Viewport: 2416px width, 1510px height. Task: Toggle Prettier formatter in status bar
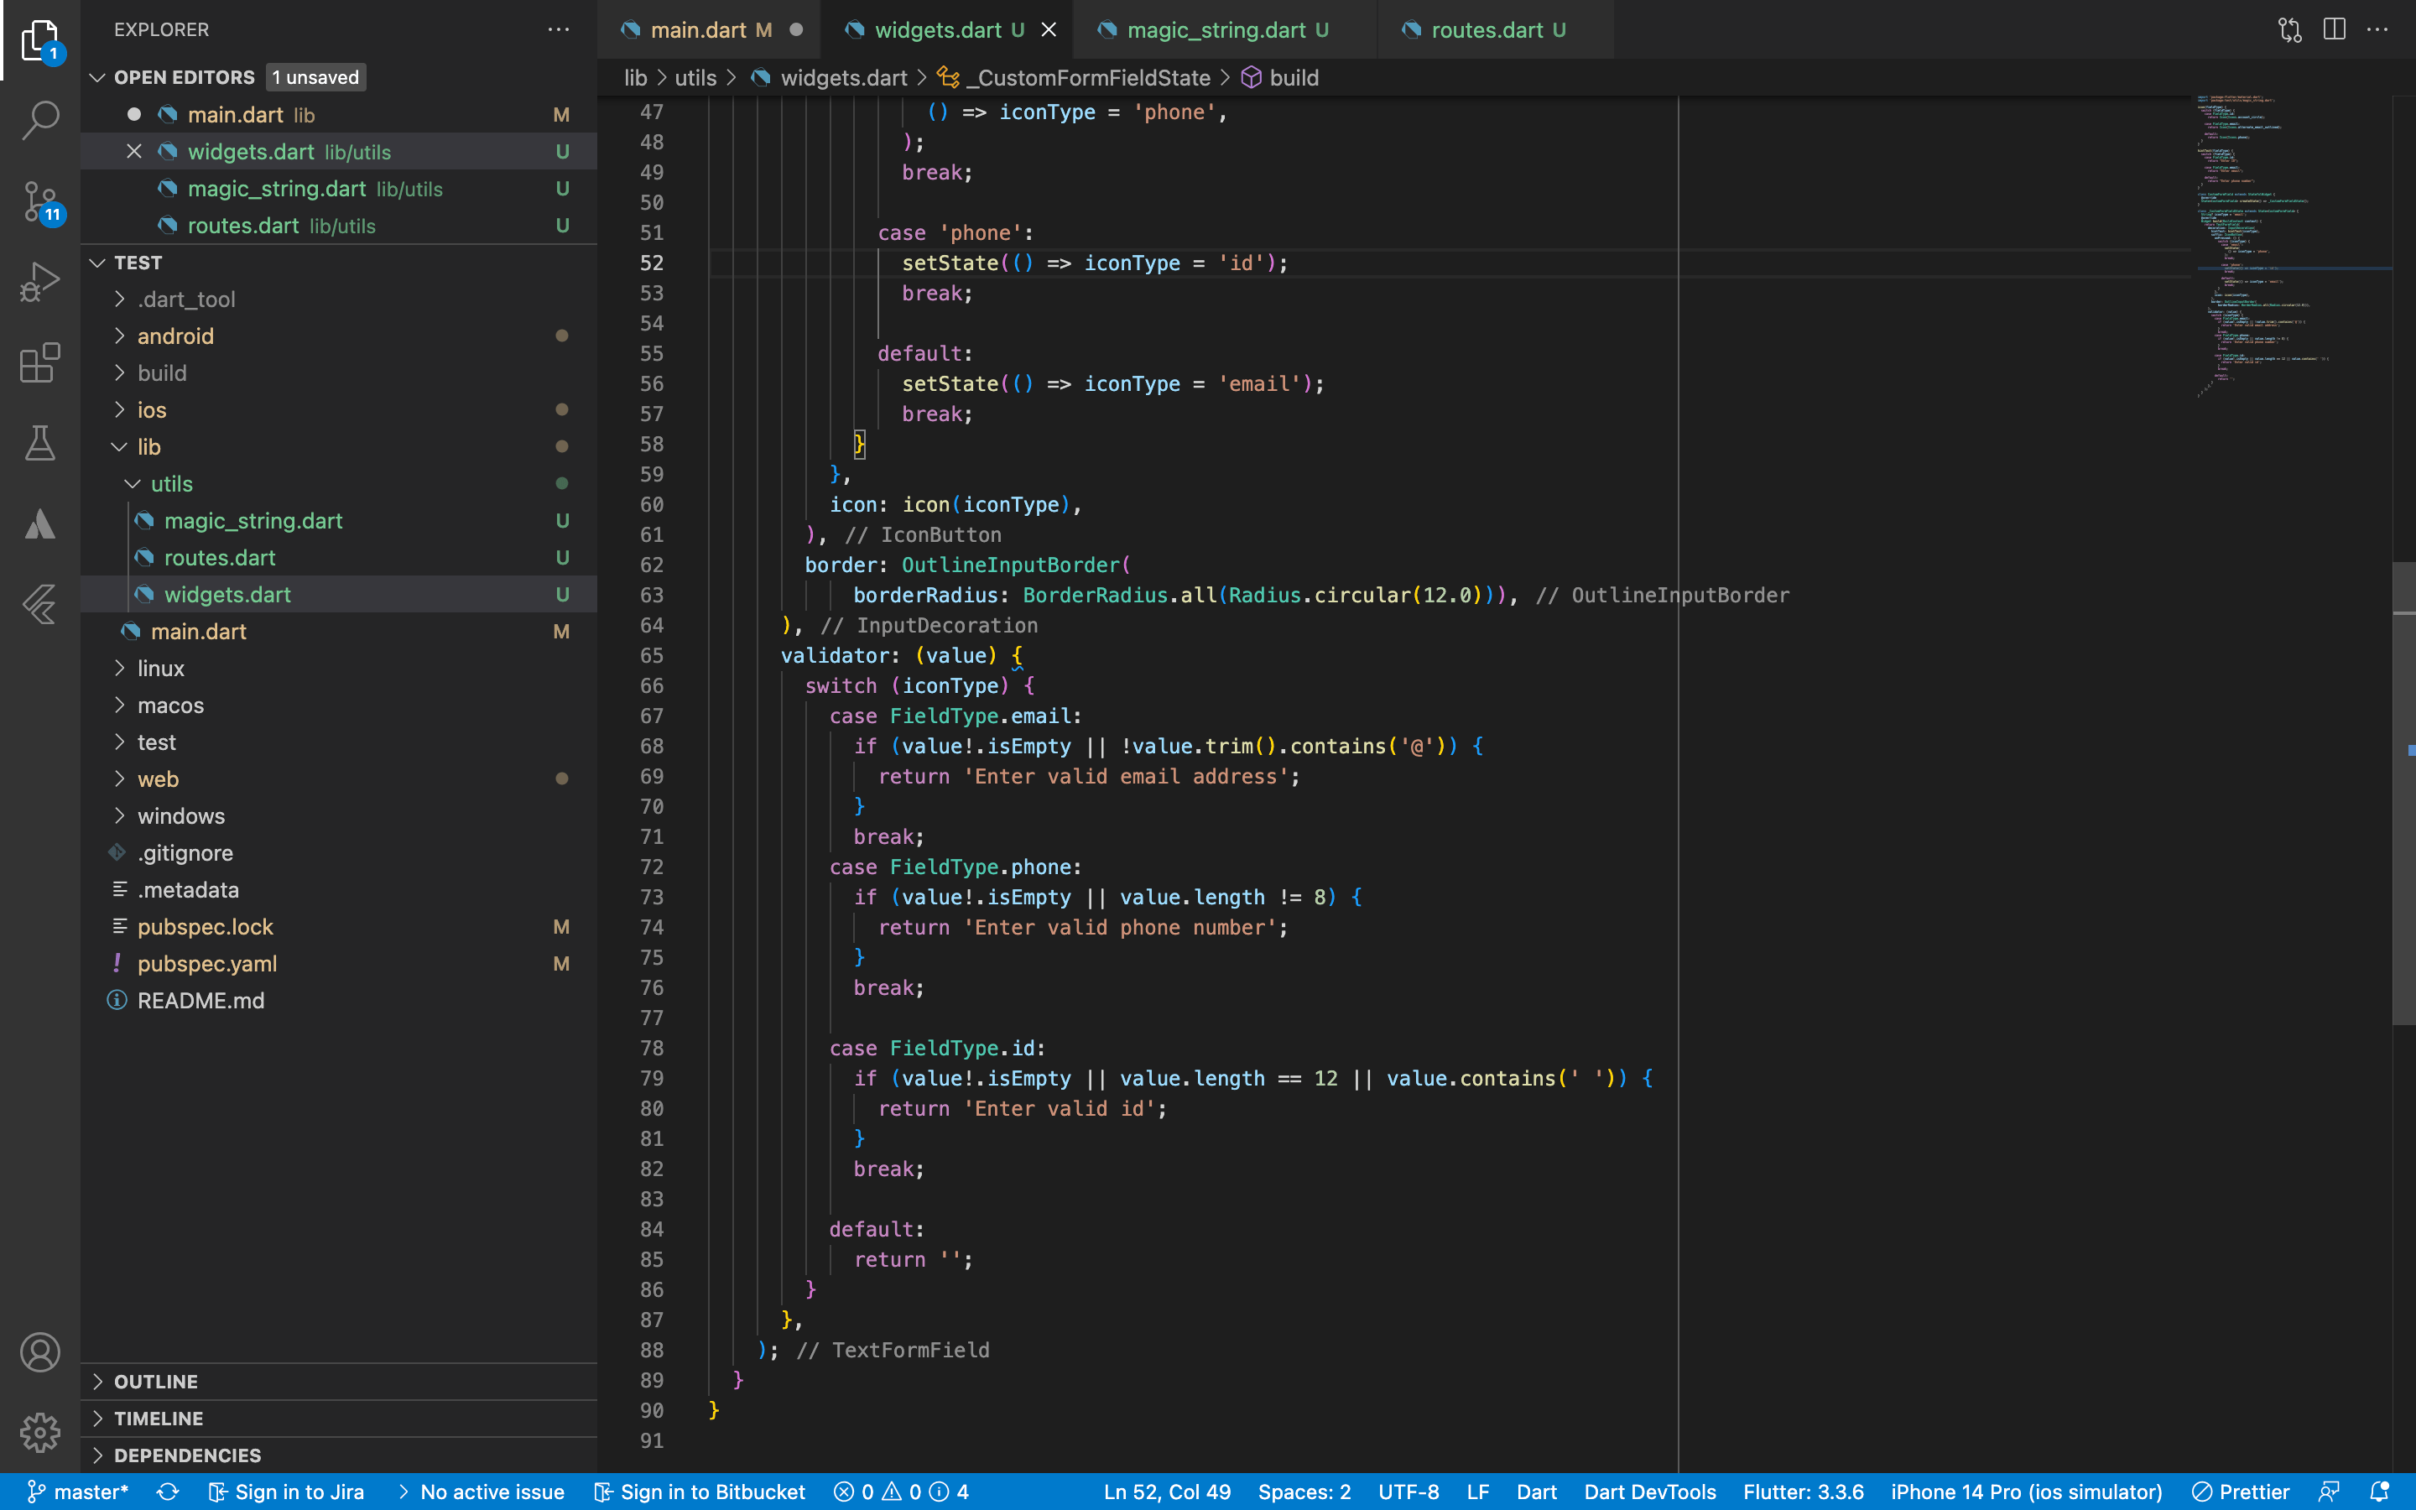point(2241,1492)
